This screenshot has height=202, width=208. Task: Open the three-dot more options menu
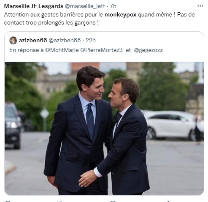200,6
